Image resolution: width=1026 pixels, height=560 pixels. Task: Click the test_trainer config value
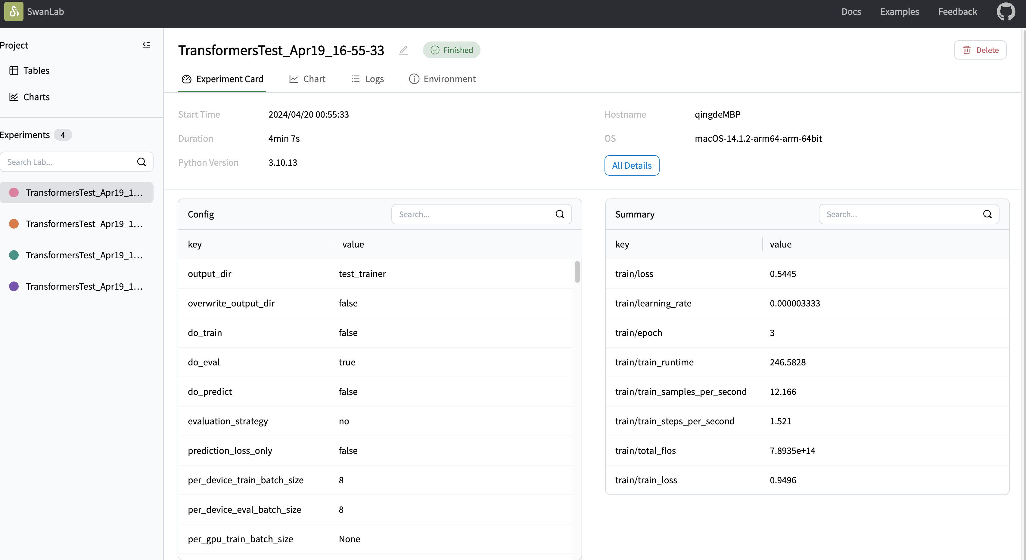(362, 274)
